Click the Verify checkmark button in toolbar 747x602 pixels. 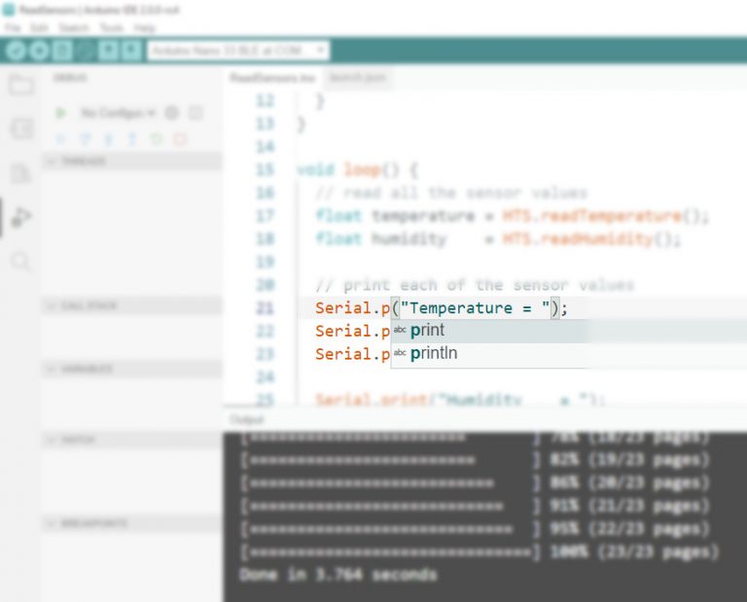[16, 51]
